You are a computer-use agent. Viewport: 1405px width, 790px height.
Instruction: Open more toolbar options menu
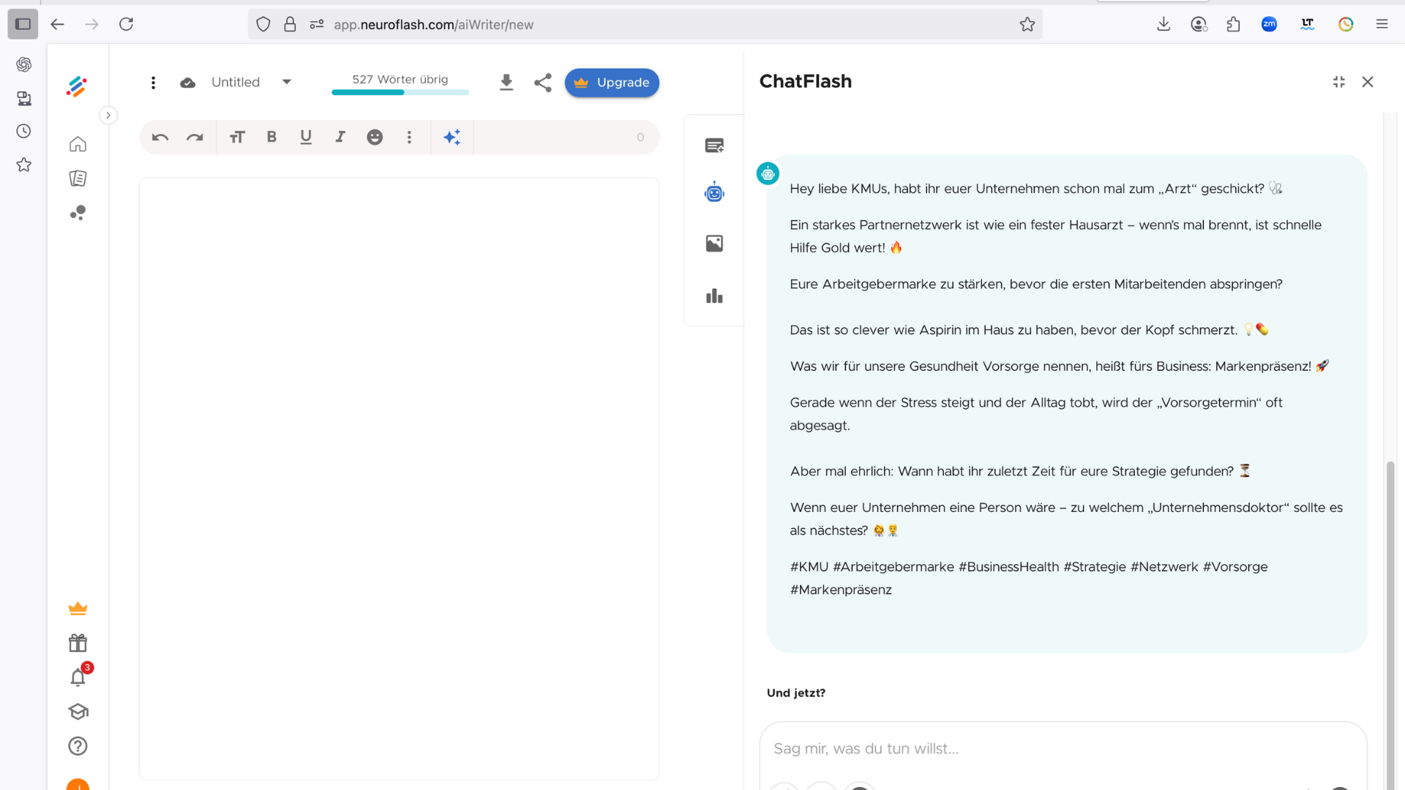point(409,137)
